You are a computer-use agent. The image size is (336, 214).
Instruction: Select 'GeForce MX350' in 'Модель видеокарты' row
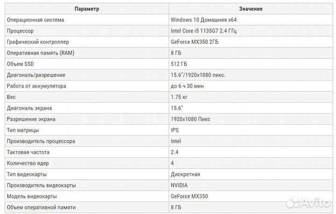coord(189,196)
